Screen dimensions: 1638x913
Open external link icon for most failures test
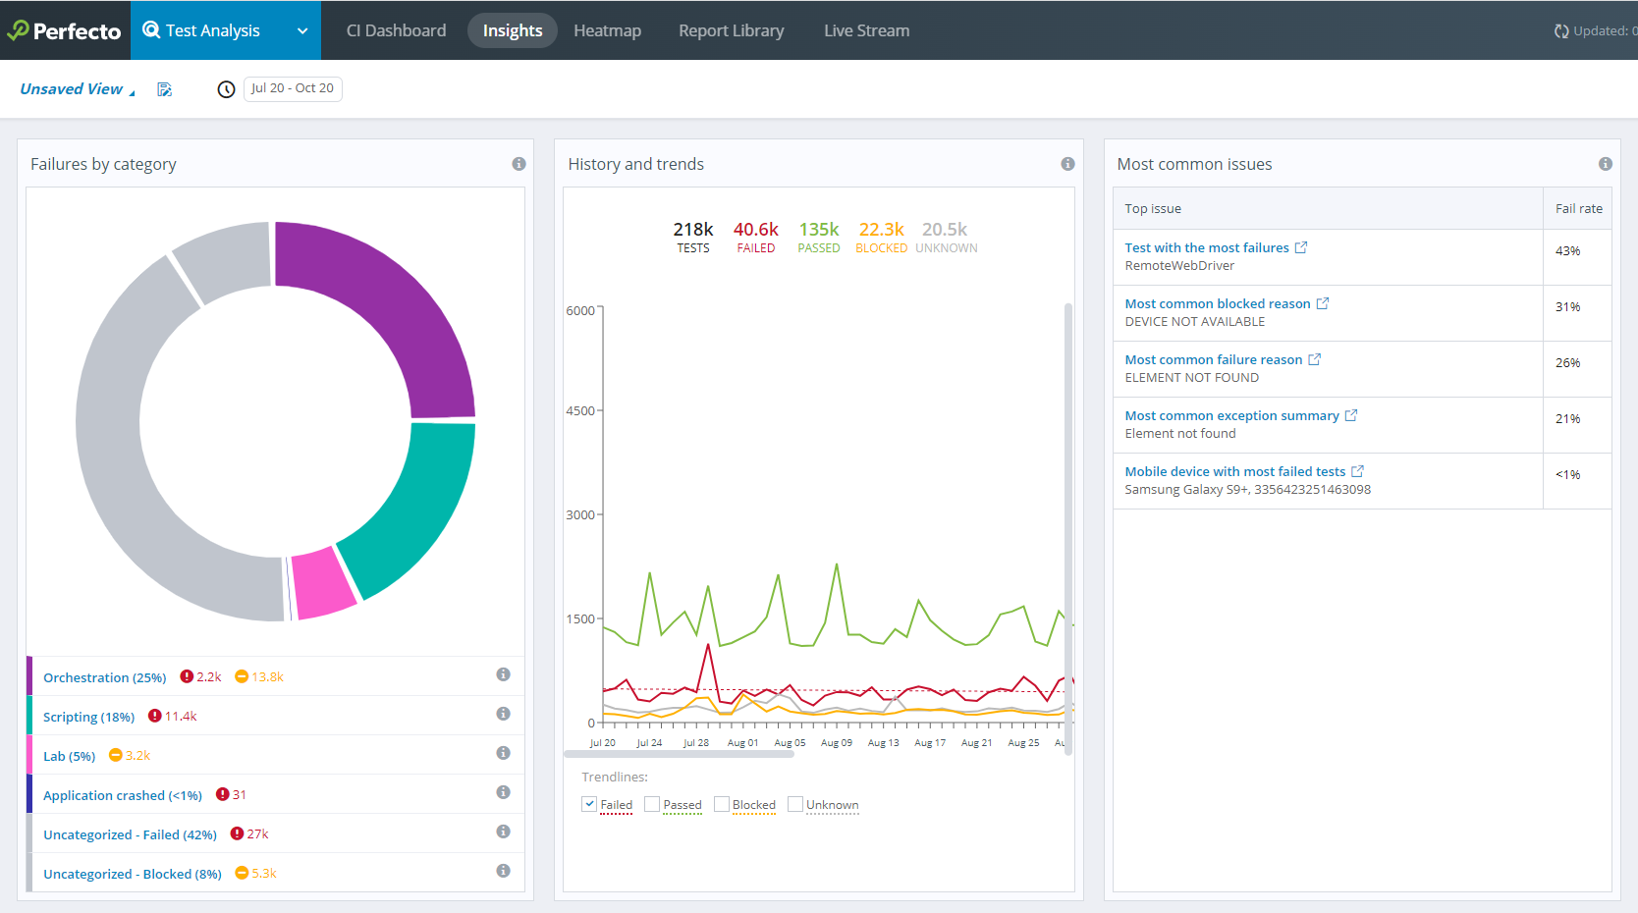pos(1301,247)
